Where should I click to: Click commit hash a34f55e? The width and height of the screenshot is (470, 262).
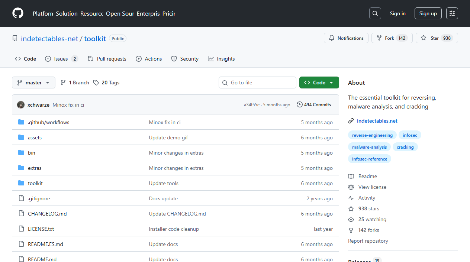(x=252, y=105)
